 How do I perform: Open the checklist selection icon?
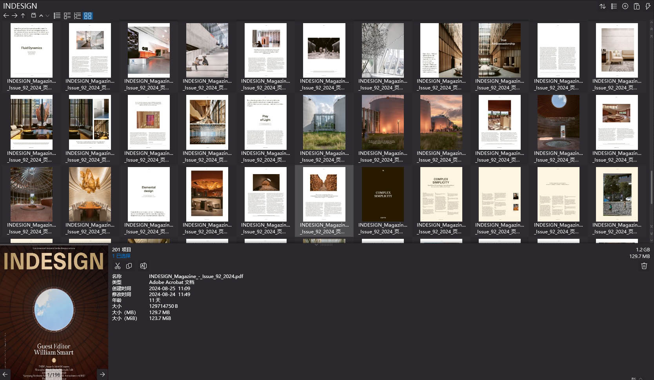pos(614,6)
